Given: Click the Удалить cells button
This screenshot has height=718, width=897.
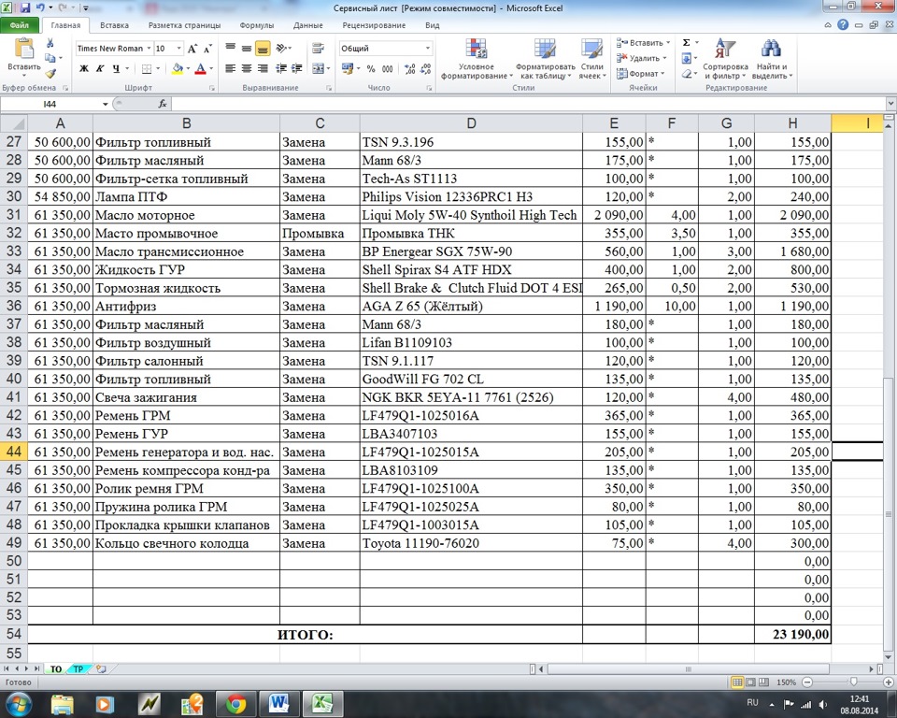Looking at the screenshot, I should click(641, 58).
